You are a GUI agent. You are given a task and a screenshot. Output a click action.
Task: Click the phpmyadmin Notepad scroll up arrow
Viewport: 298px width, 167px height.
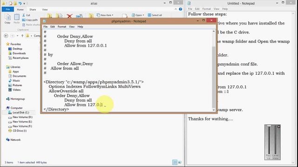tap(214, 32)
